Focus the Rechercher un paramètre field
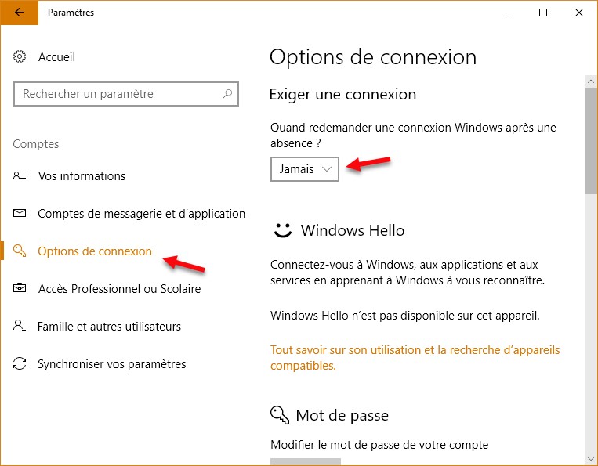 [118, 94]
